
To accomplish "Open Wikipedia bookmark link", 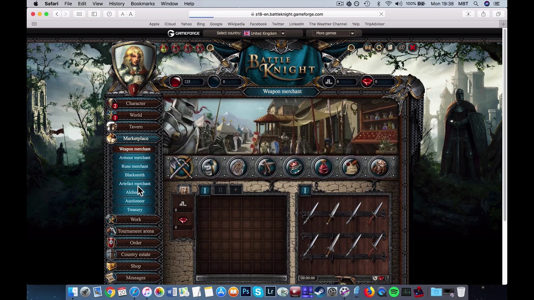I will pos(236,24).
